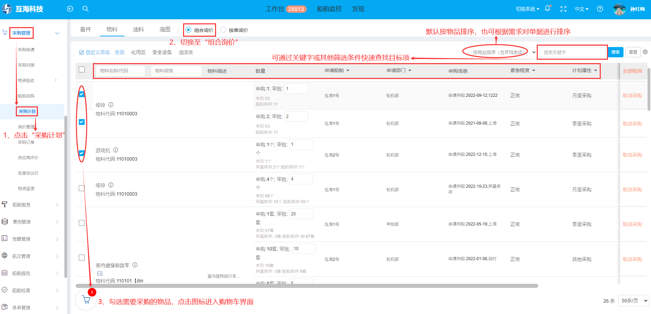Open 询价管理 in the sidebar

tap(26, 127)
